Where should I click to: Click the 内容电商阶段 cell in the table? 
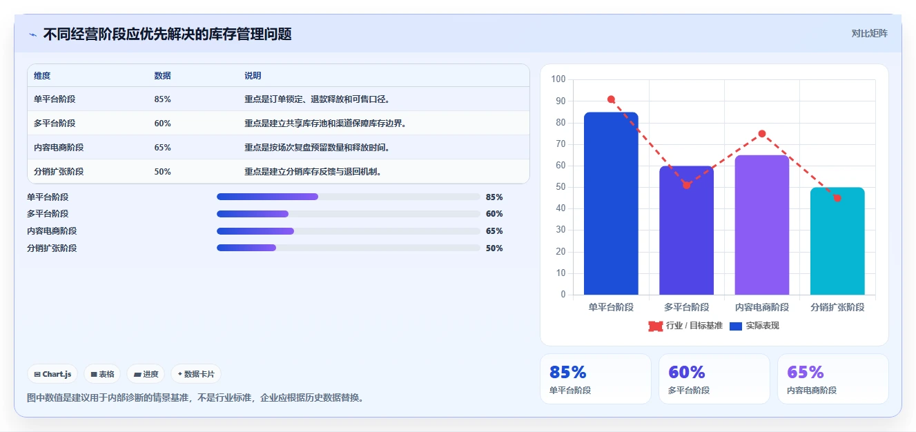point(59,148)
